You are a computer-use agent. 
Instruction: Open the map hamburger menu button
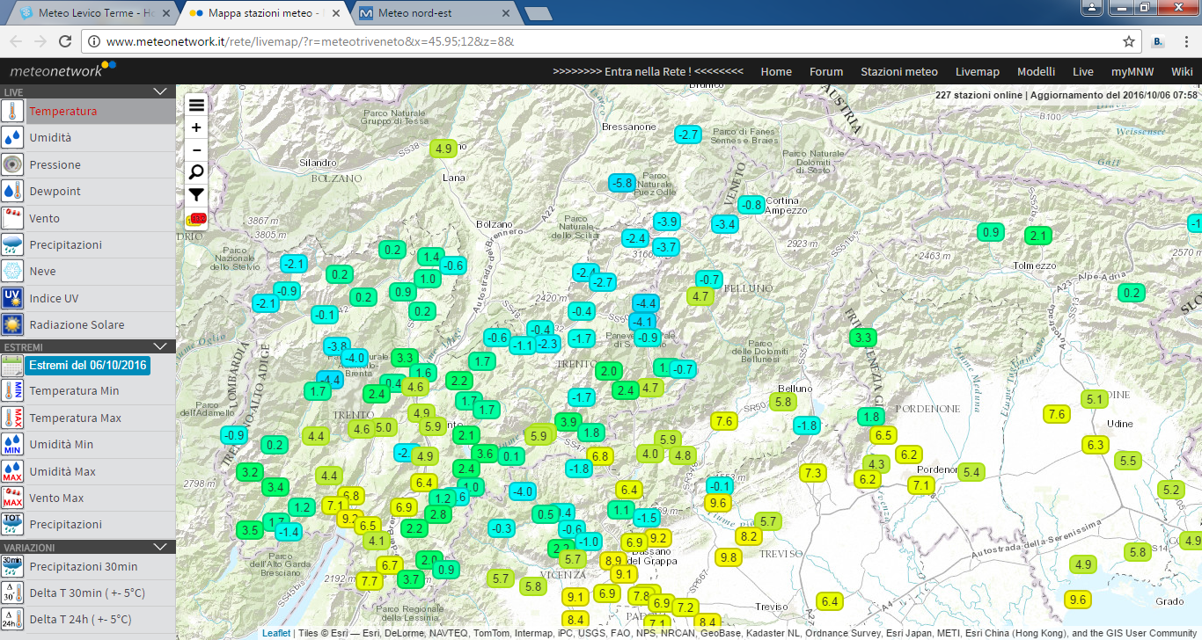tap(195, 105)
